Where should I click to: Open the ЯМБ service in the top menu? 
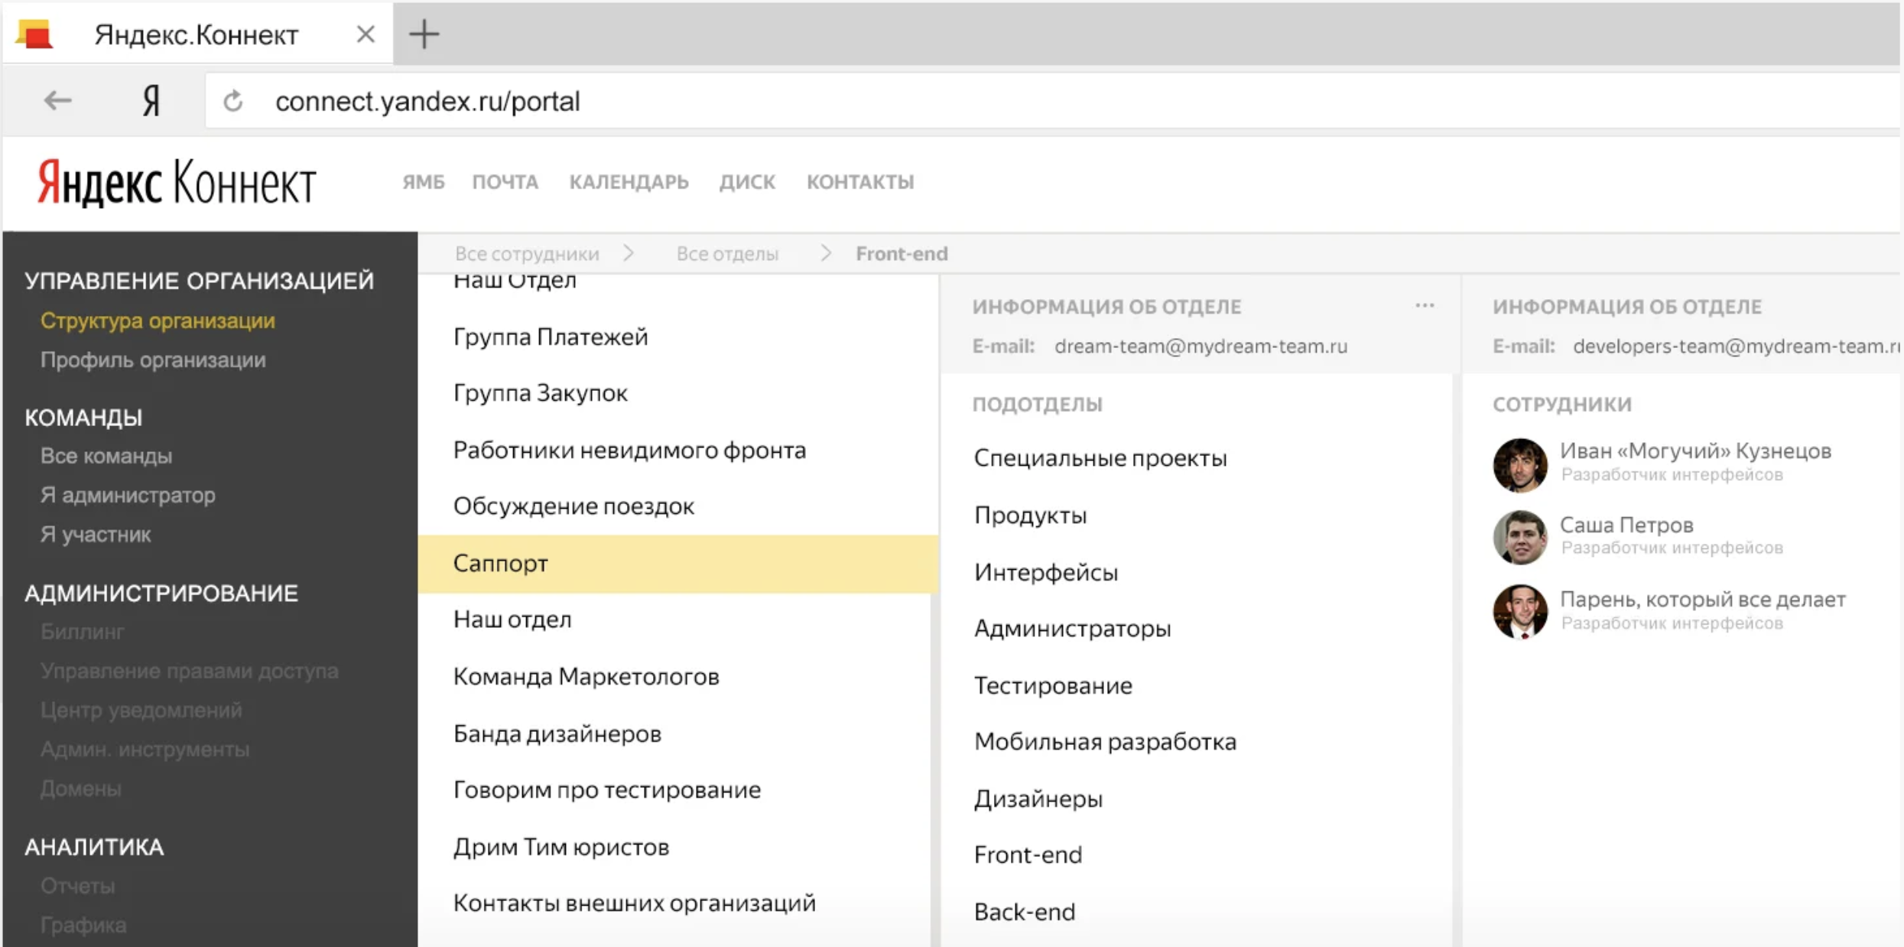point(423,182)
